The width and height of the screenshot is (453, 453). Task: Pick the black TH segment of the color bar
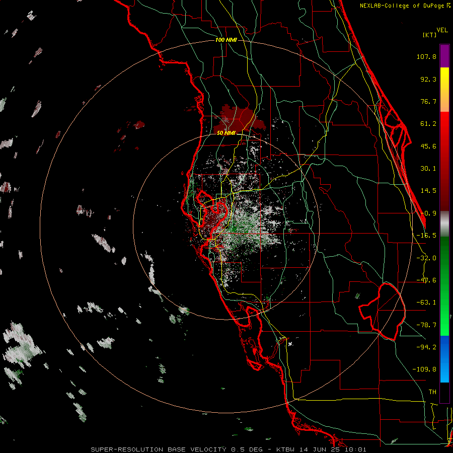(x=444, y=392)
